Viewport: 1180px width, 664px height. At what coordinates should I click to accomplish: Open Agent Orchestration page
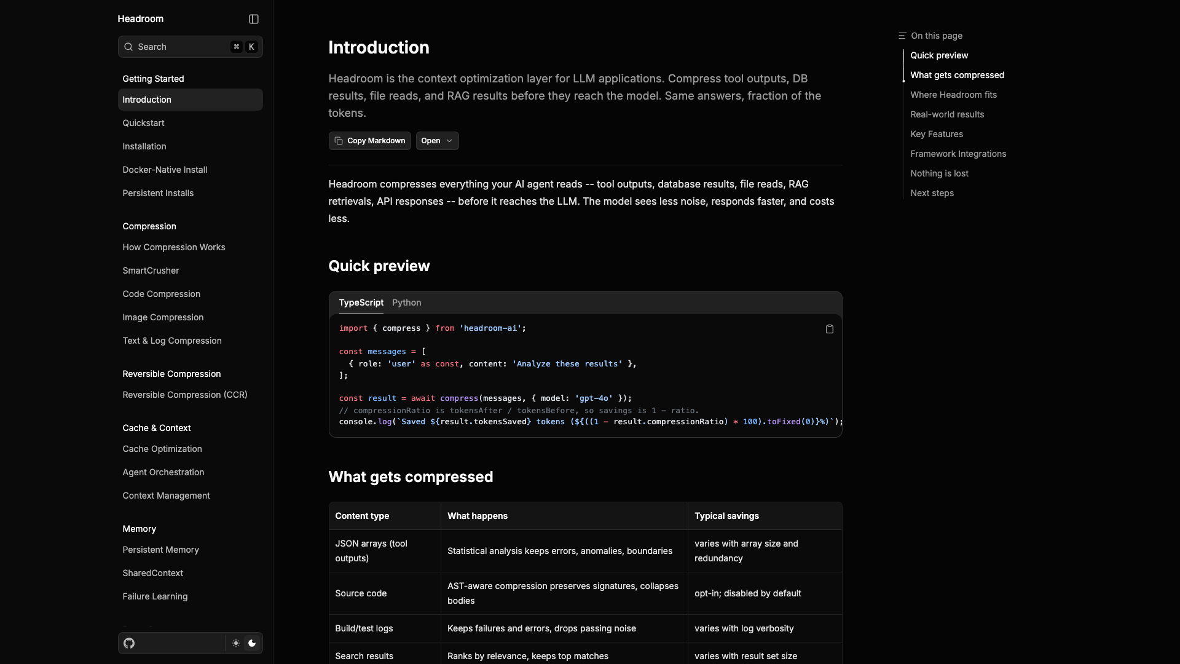[x=191, y=472]
